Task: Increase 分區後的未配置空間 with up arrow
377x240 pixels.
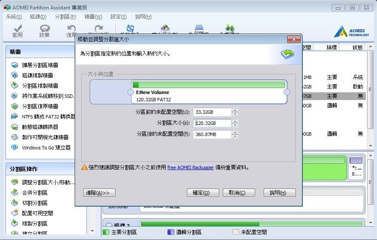Action: pos(235,132)
